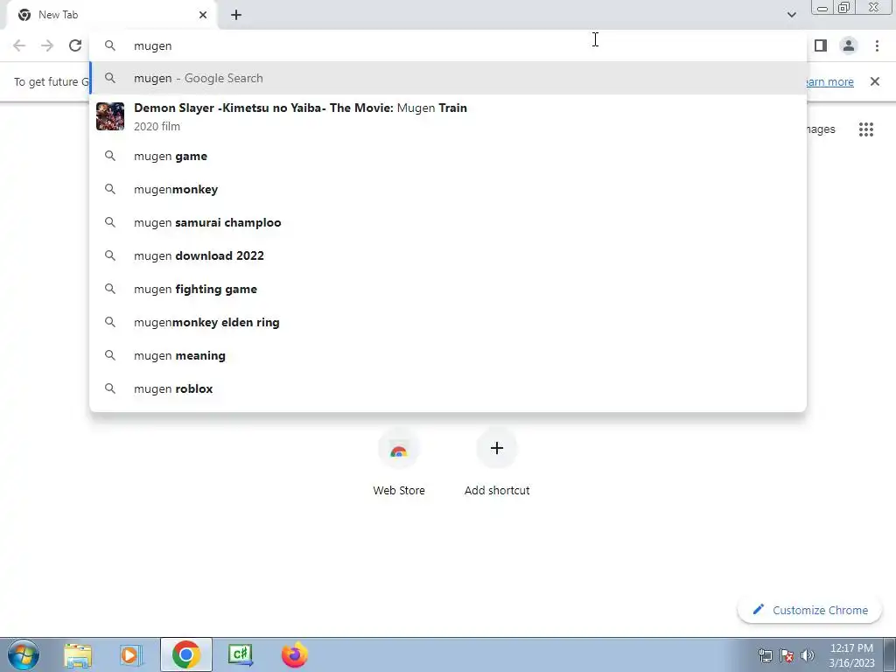Pick the 'mugen meaning' suggestion
The width and height of the screenshot is (896, 672).
449,355
